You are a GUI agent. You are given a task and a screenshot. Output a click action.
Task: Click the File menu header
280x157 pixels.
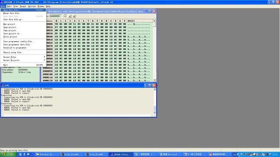3,6
